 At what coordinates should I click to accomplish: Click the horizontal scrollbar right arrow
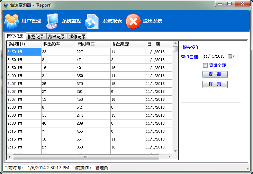pyautogui.click(x=170, y=157)
